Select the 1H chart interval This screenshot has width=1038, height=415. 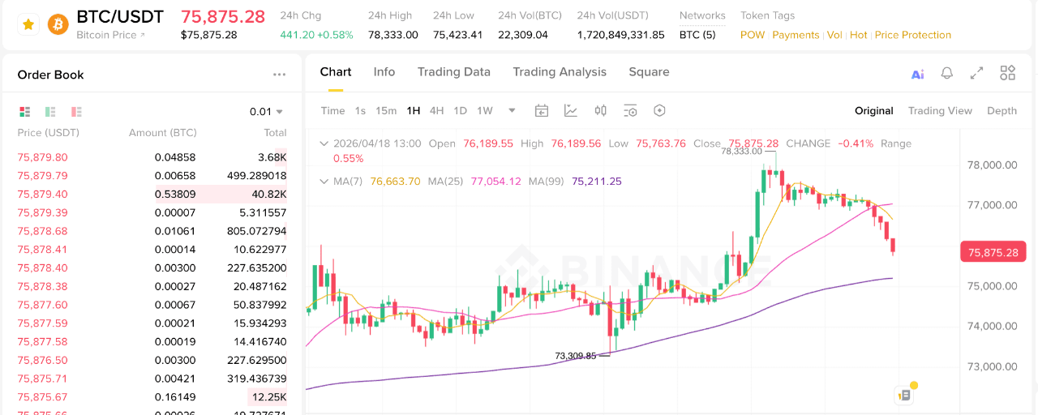[414, 111]
